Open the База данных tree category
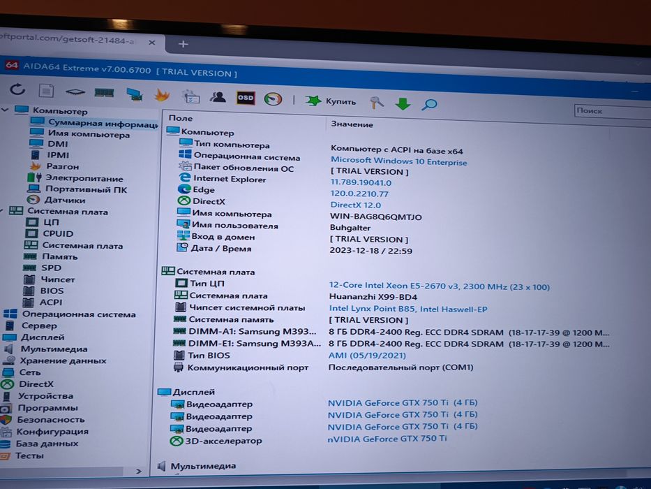This screenshot has height=489, width=651. [39, 444]
